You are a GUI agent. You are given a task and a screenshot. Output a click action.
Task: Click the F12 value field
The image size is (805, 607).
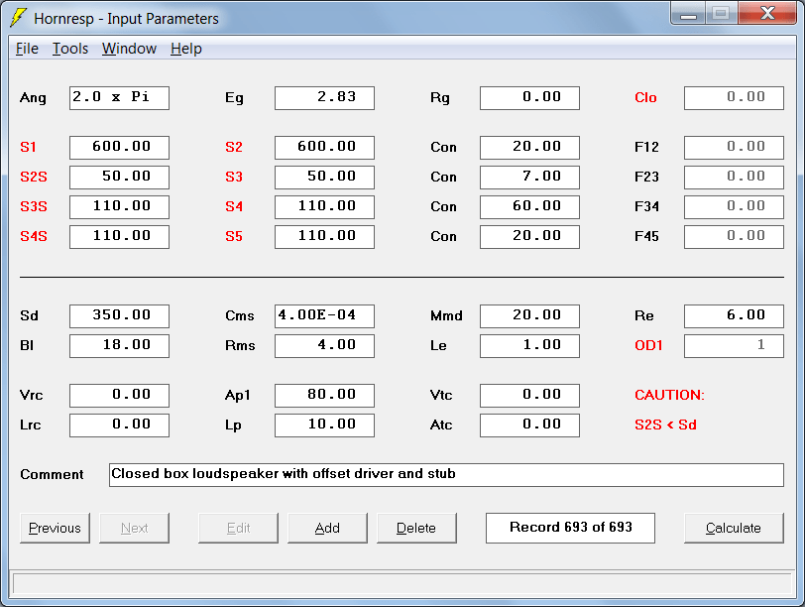[735, 148]
